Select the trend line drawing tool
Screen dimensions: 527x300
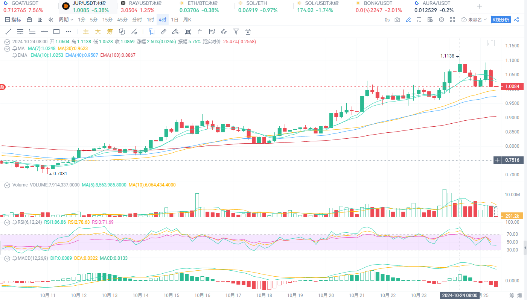point(8,32)
